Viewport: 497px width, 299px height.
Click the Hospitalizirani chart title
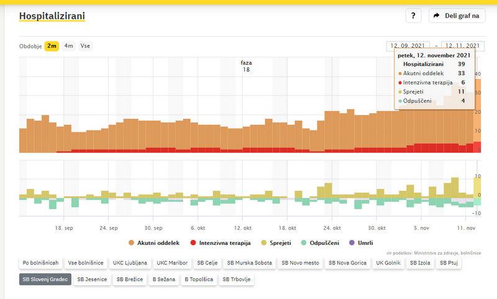tap(52, 16)
